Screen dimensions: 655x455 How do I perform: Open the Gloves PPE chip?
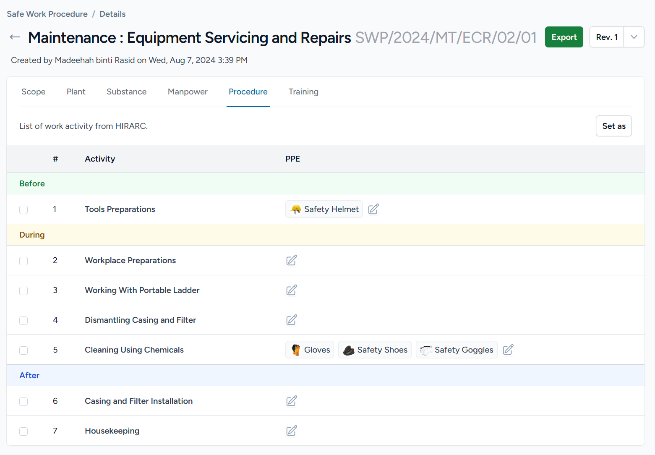[310, 349]
